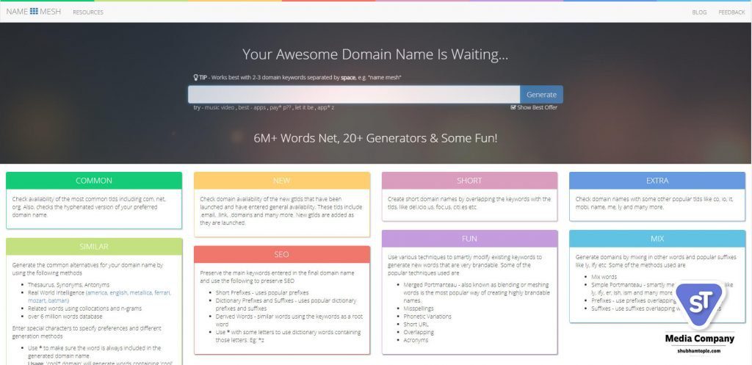Click 'Related words using collocations' bullet
The image size is (752, 365).
click(x=85, y=308)
